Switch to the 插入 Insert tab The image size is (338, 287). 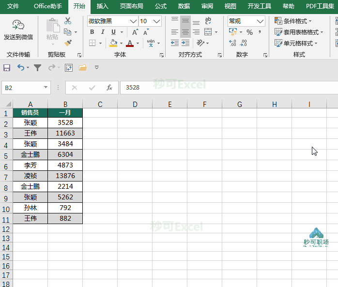[102, 6]
